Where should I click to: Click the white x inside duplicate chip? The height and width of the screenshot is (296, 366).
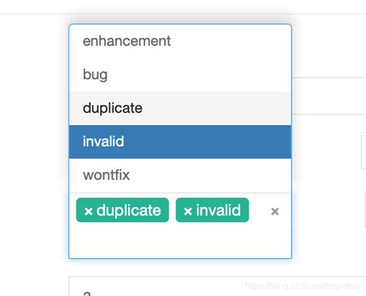[x=88, y=211]
